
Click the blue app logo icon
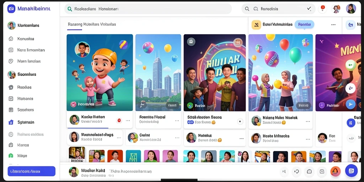pyautogui.click(x=11, y=9)
